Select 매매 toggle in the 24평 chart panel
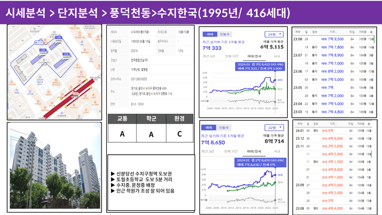This screenshot has height=215, width=382. pos(210,35)
